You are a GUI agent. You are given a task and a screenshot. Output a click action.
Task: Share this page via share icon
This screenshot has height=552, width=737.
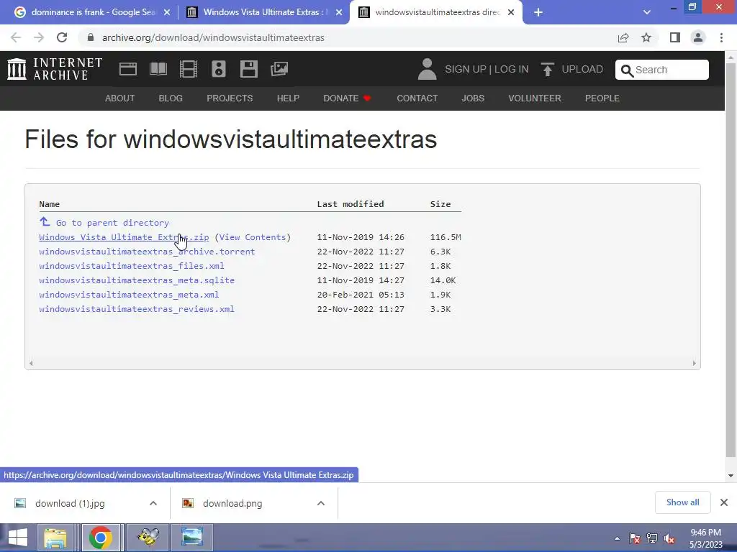pyautogui.click(x=623, y=37)
